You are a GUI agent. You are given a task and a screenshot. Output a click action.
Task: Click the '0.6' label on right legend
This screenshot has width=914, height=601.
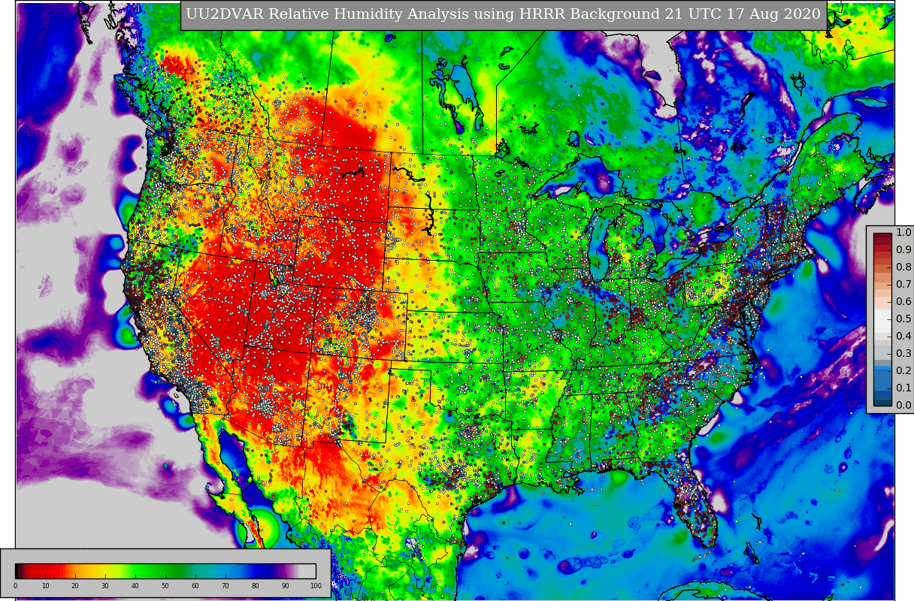(903, 302)
